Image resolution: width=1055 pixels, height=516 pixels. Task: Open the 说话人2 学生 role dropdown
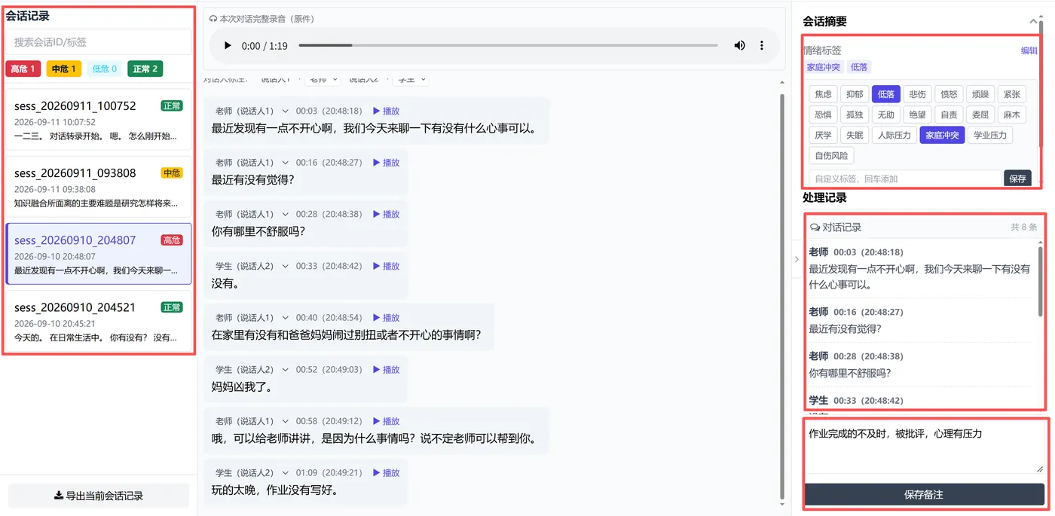click(411, 79)
